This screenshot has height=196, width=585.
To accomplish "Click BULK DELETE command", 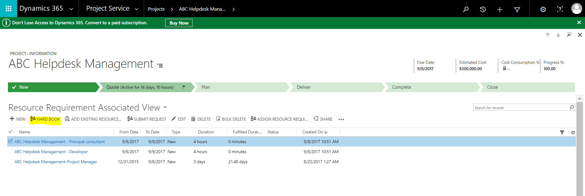I will 231,119.
